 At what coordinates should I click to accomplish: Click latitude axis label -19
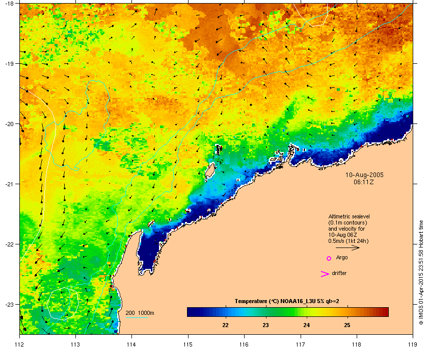[x=9, y=63]
